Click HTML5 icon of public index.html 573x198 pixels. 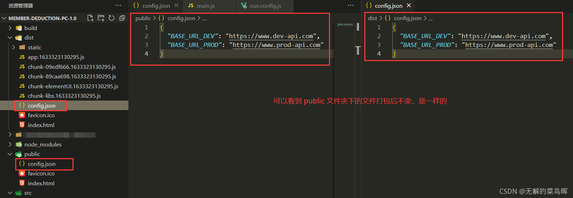pyautogui.click(x=22, y=183)
